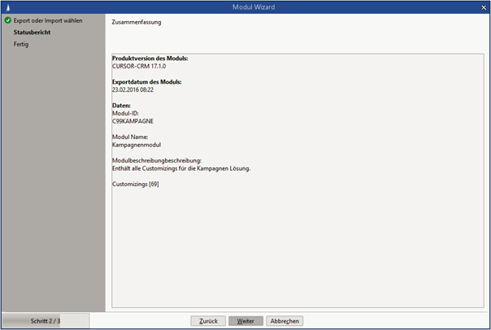Click the 'Exportdatum des Moduls' label
Screen dimensions: 491x330
(146, 82)
